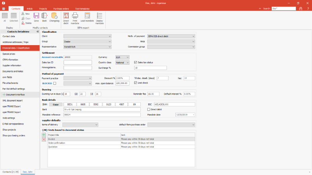The width and height of the screenshot is (312, 175).
Task: Click the Load mandate icon
Action: [87, 17]
